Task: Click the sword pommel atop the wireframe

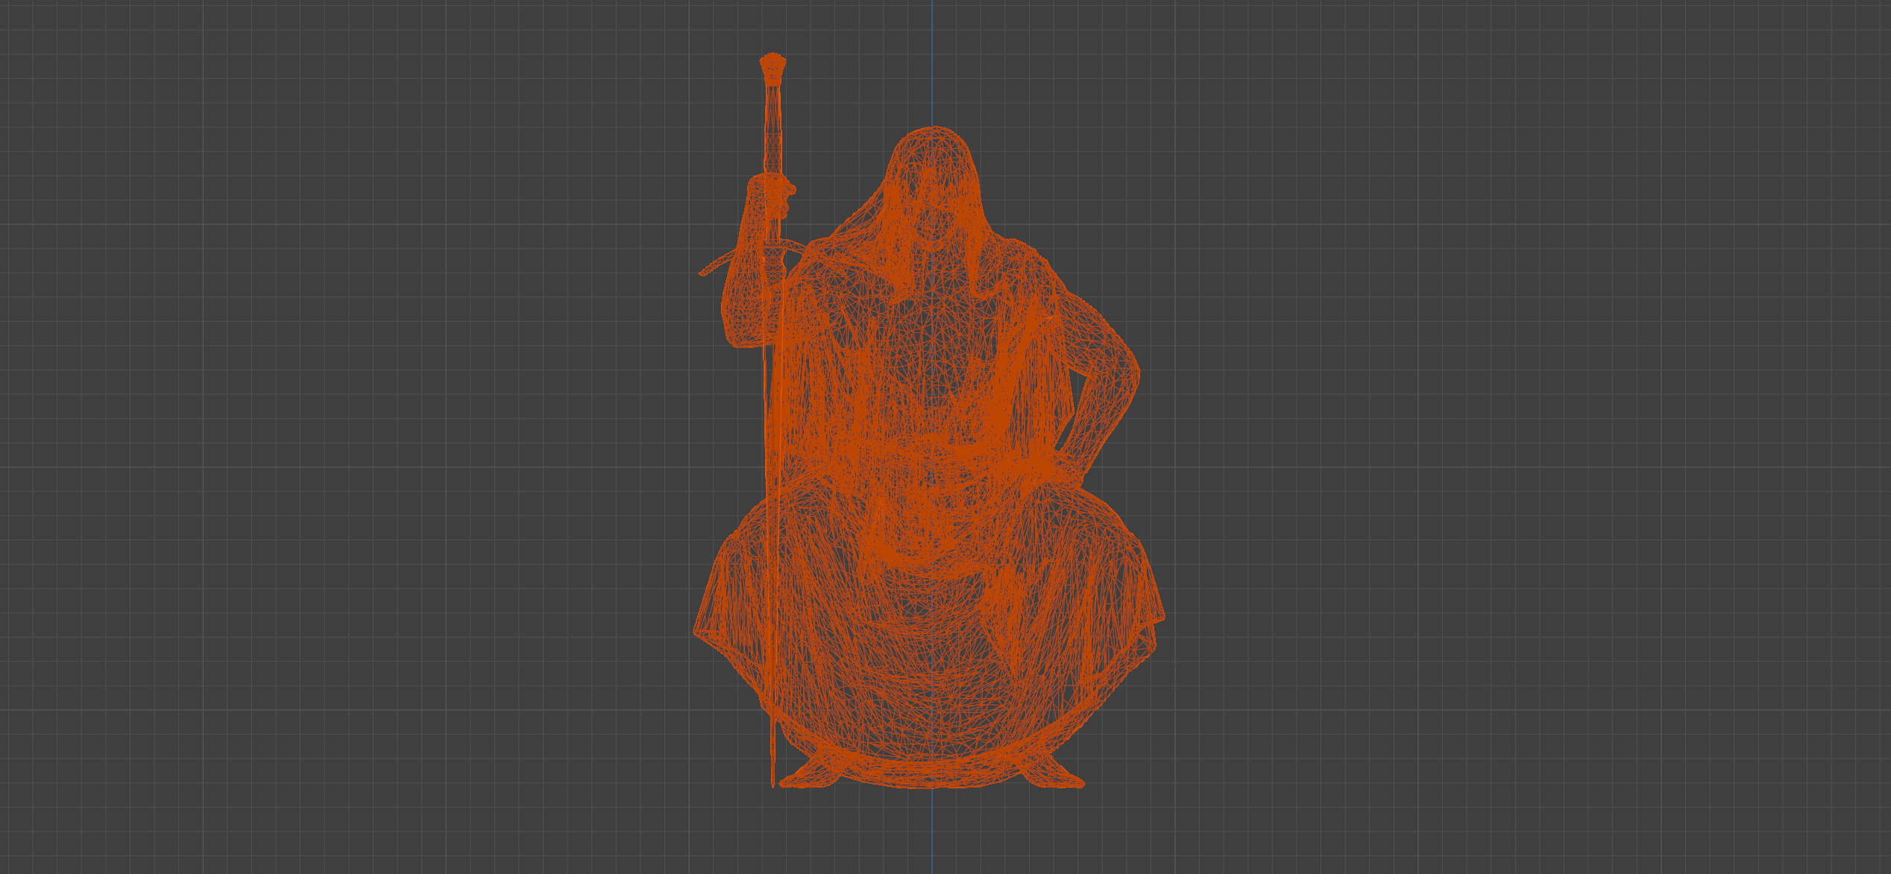Action: 773,68
